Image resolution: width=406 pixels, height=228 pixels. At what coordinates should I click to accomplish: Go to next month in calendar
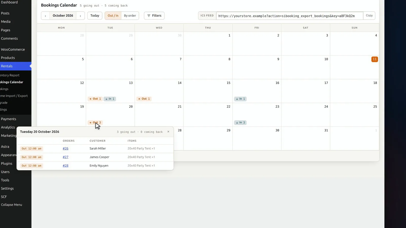coord(80,16)
